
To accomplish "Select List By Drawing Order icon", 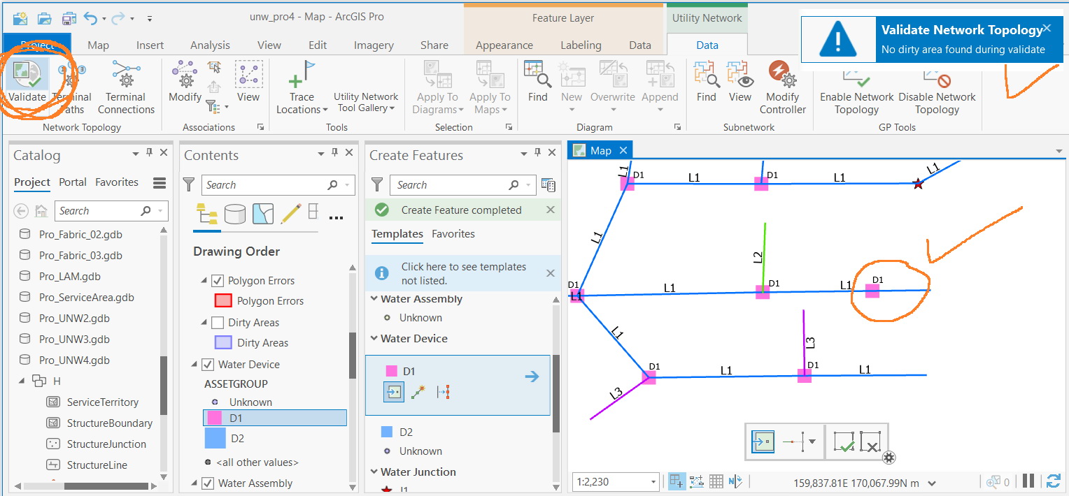I will point(206,213).
